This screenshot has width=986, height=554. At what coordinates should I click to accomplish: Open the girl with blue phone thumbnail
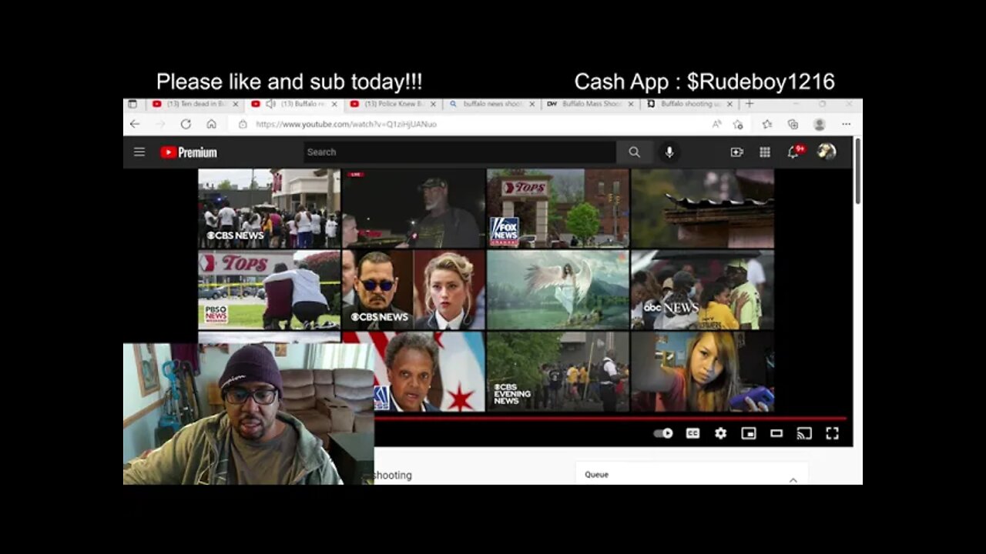pyautogui.click(x=703, y=372)
